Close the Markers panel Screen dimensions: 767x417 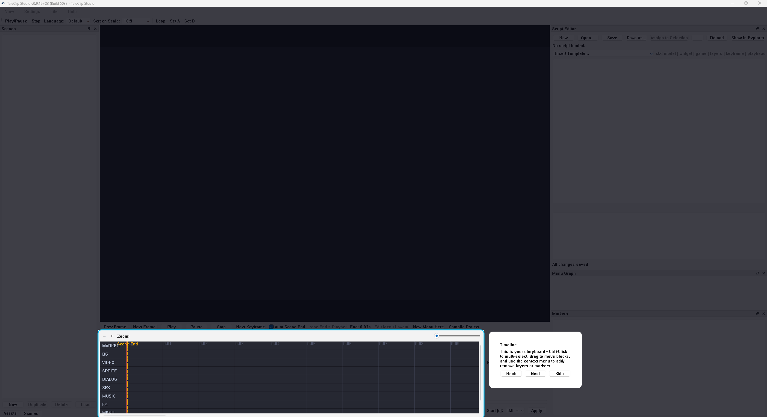pyautogui.click(x=763, y=314)
